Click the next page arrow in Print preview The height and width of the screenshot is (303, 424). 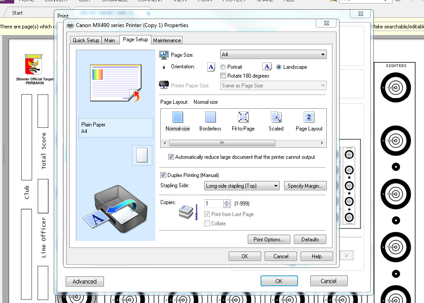point(346,256)
